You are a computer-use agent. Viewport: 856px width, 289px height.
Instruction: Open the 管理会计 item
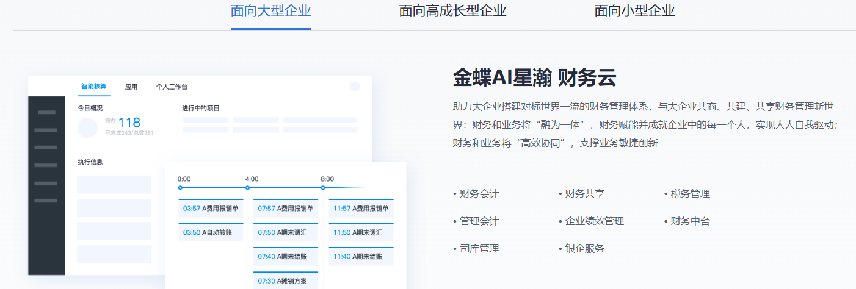[479, 221]
